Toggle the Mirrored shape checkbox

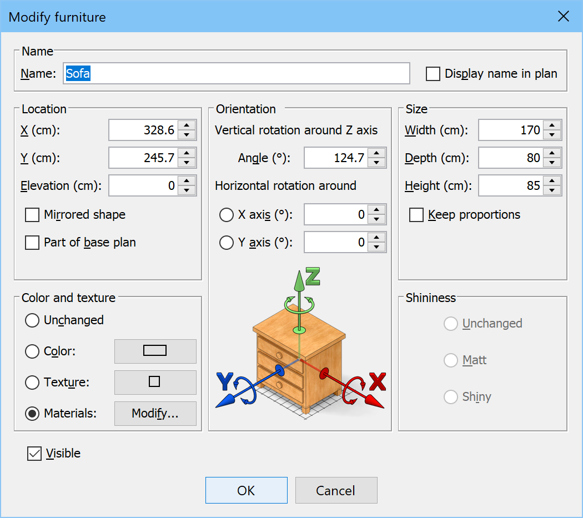32,215
